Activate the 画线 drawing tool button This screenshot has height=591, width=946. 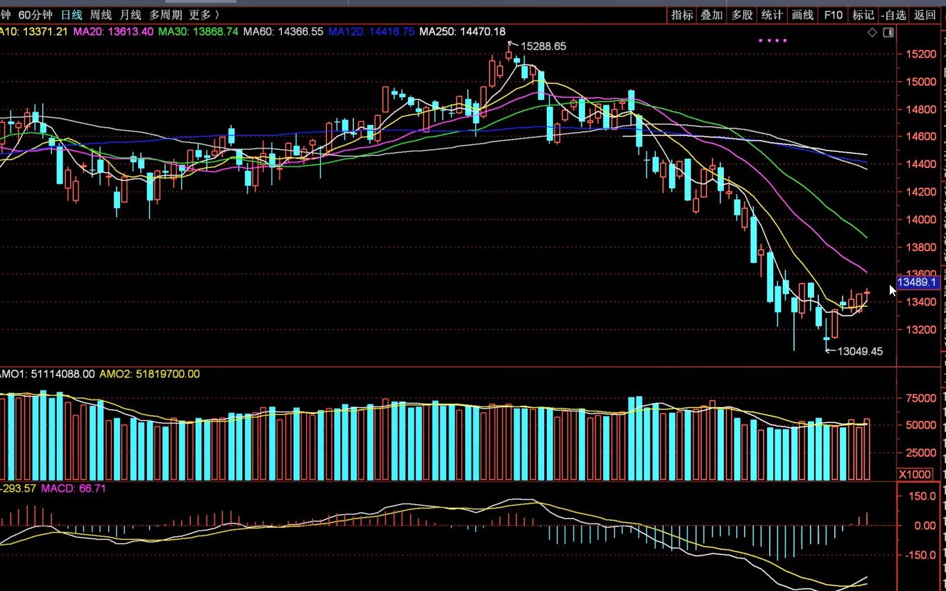(x=802, y=15)
